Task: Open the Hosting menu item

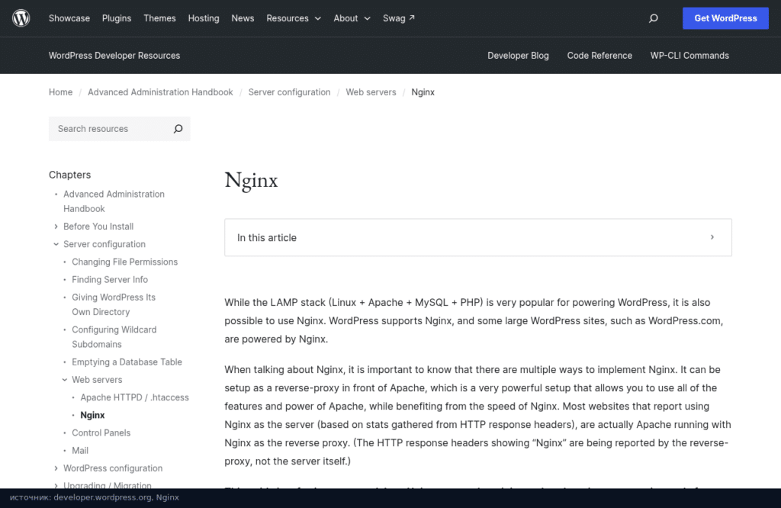Action: pyautogui.click(x=203, y=18)
